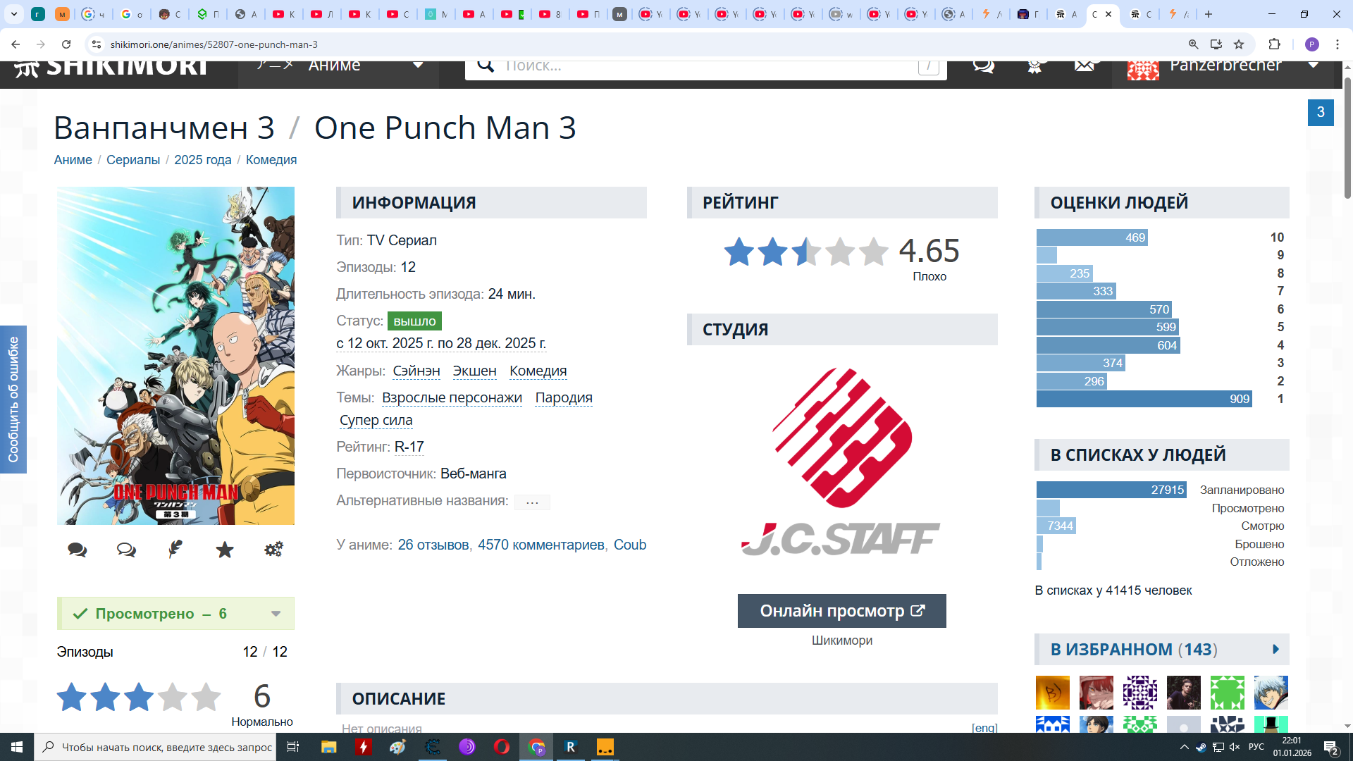Open the 26 отзывов link
Viewport: 1353px width, 761px height.
[x=433, y=545]
